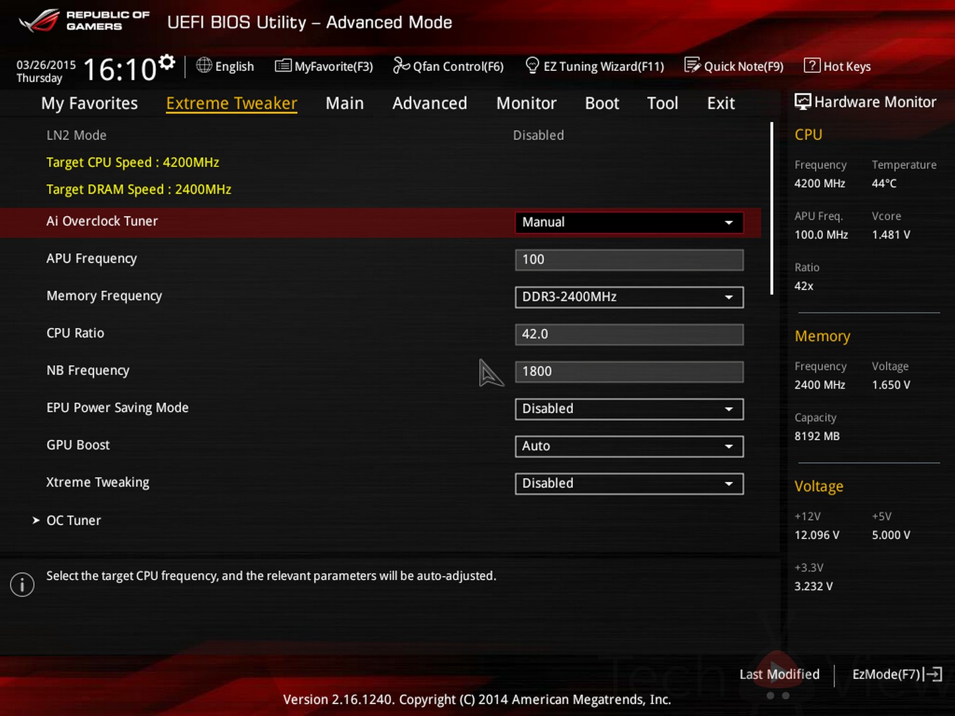
Task: Click the 16:10 clock display
Action: [x=120, y=70]
